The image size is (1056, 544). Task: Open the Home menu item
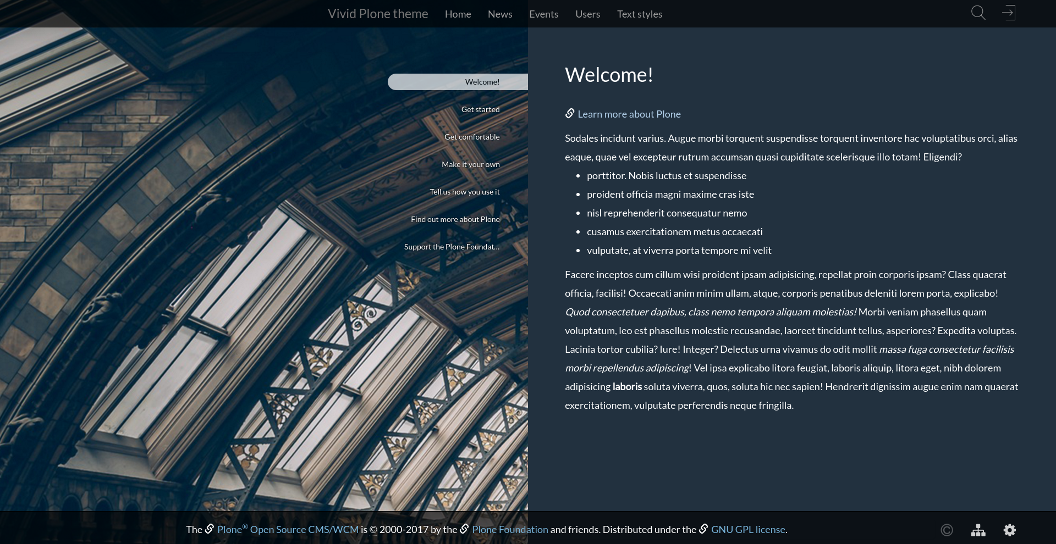458,14
